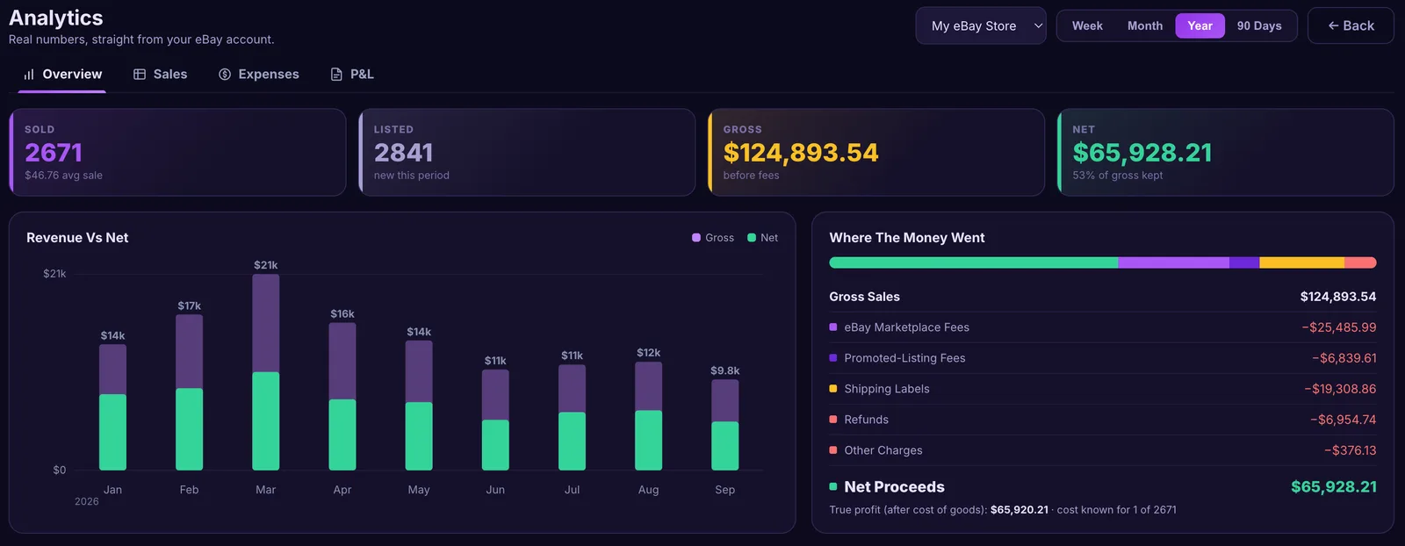This screenshot has width=1405, height=546.
Task: Click the Expenses dollar-circle icon
Action: click(x=225, y=75)
